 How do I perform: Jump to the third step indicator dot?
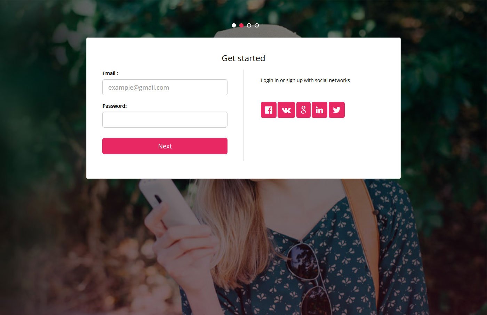[x=249, y=25]
